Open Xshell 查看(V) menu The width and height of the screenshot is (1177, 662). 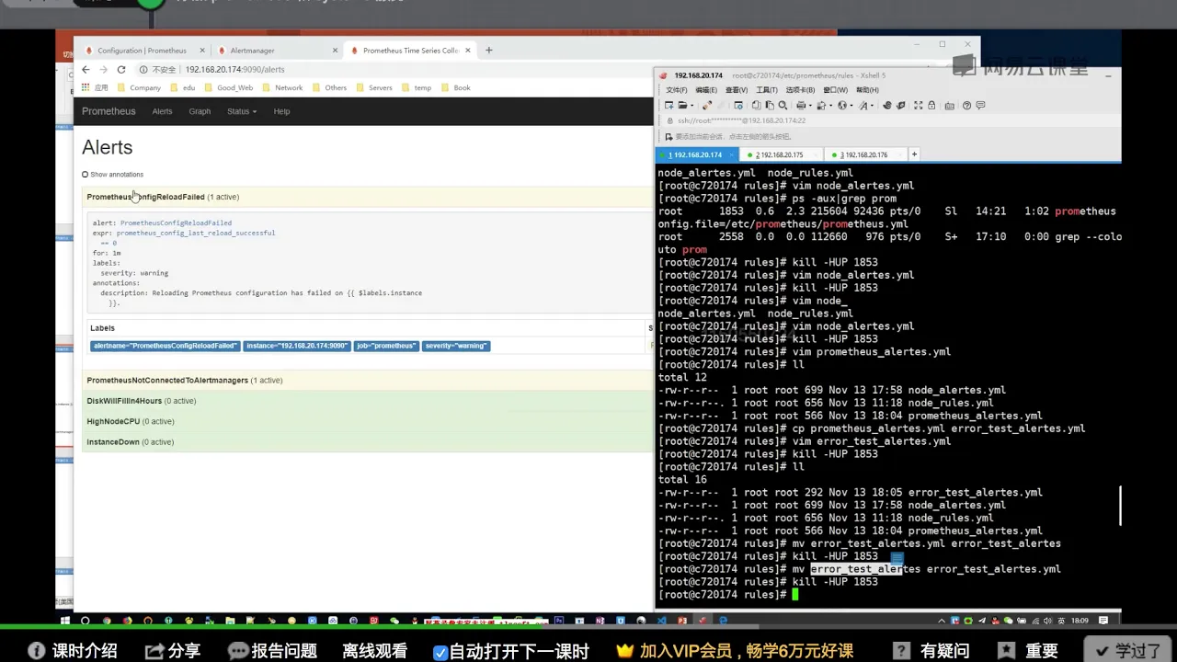click(x=737, y=90)
